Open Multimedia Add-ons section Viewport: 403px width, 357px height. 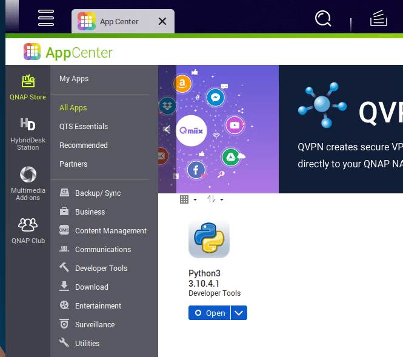coord(28,184)
